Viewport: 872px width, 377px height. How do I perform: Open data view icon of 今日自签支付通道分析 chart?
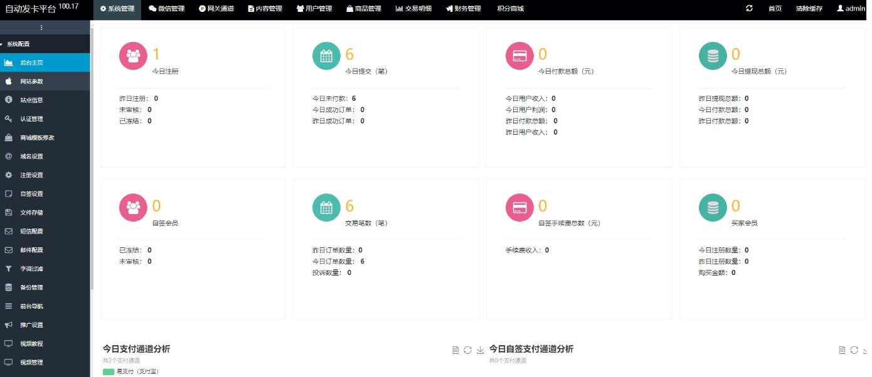click(x=843, y=350)
